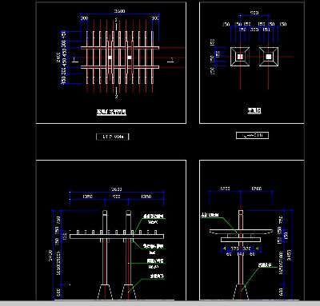Image resolution: width=320 pixels, height=306 pixels.
Task: Select the 3600 dimension above the top plan view
Action: [x=119, y=11]
